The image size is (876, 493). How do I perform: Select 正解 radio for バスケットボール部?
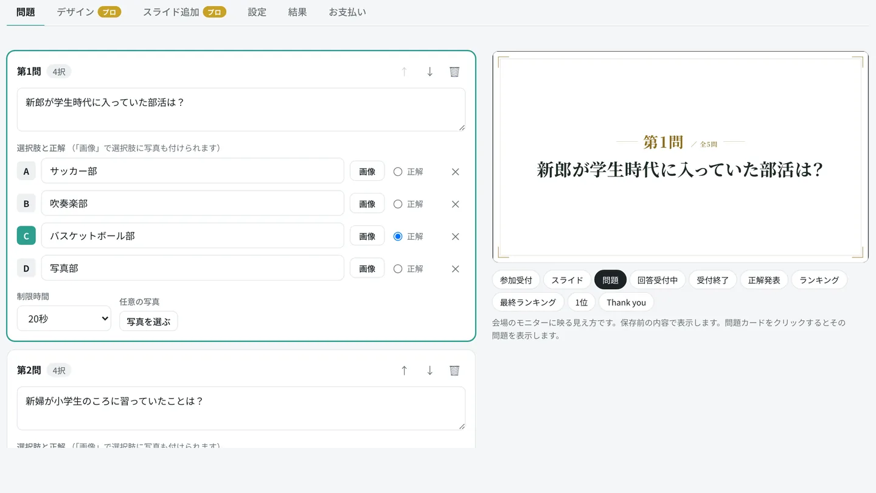click(x=398, y=236)
